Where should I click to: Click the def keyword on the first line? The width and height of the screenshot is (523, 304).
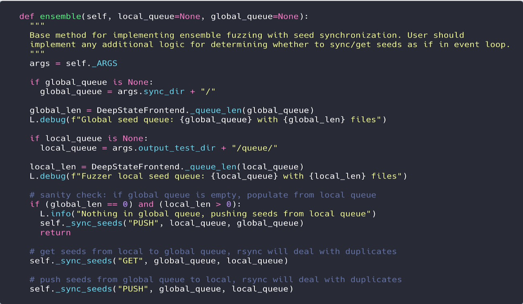click(x=27, y=16)
